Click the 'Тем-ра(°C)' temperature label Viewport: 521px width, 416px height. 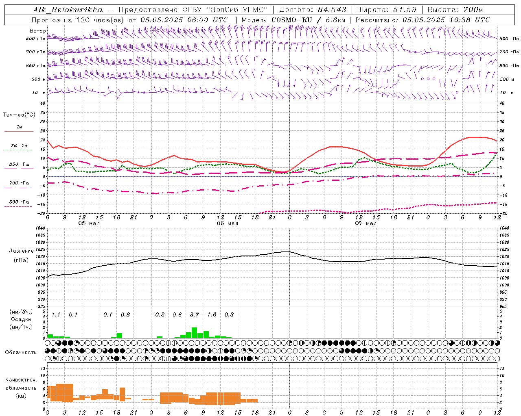[19, 115]
